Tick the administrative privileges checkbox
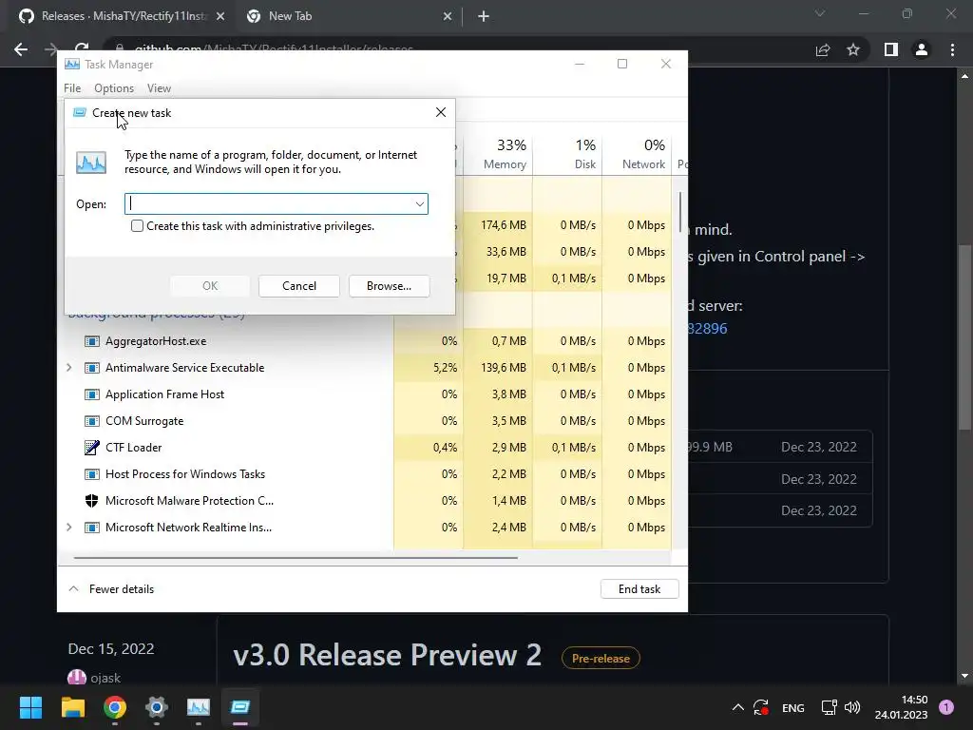973x730 pixels. 137,226
